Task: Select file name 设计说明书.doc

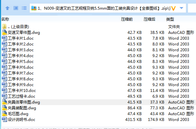Action: [x=22, y=120]
